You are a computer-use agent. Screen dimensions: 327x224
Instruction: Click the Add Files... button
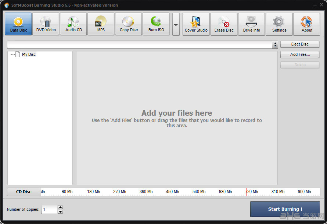click(300, 54)
